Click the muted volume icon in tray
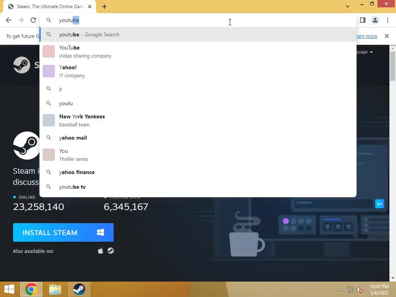This screenshot has height=297, width=396. click(360, 290)
